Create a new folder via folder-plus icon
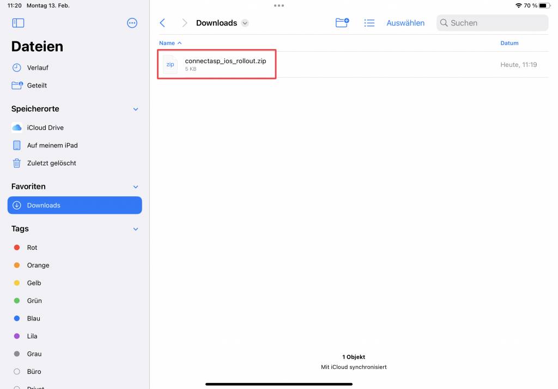Viewport: 558px width, 389px height. click(342, 23)
